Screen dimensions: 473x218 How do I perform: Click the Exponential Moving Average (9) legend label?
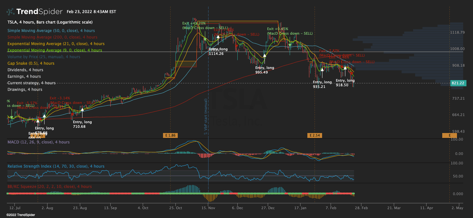tap(54, 50)
